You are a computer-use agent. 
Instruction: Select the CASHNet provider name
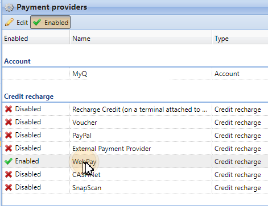coord(86,175)
